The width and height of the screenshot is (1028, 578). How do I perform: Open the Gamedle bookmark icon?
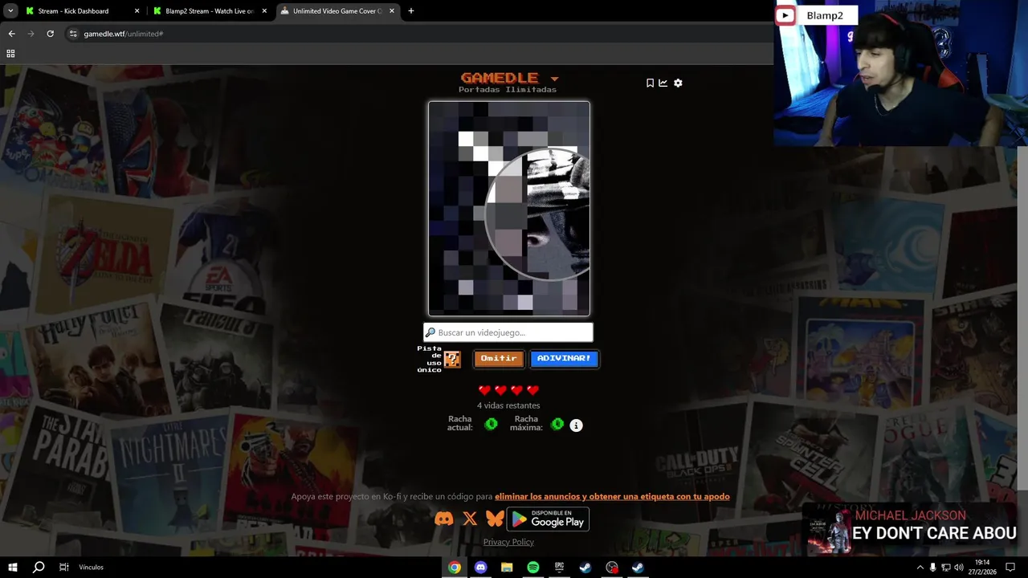(650, 83)
